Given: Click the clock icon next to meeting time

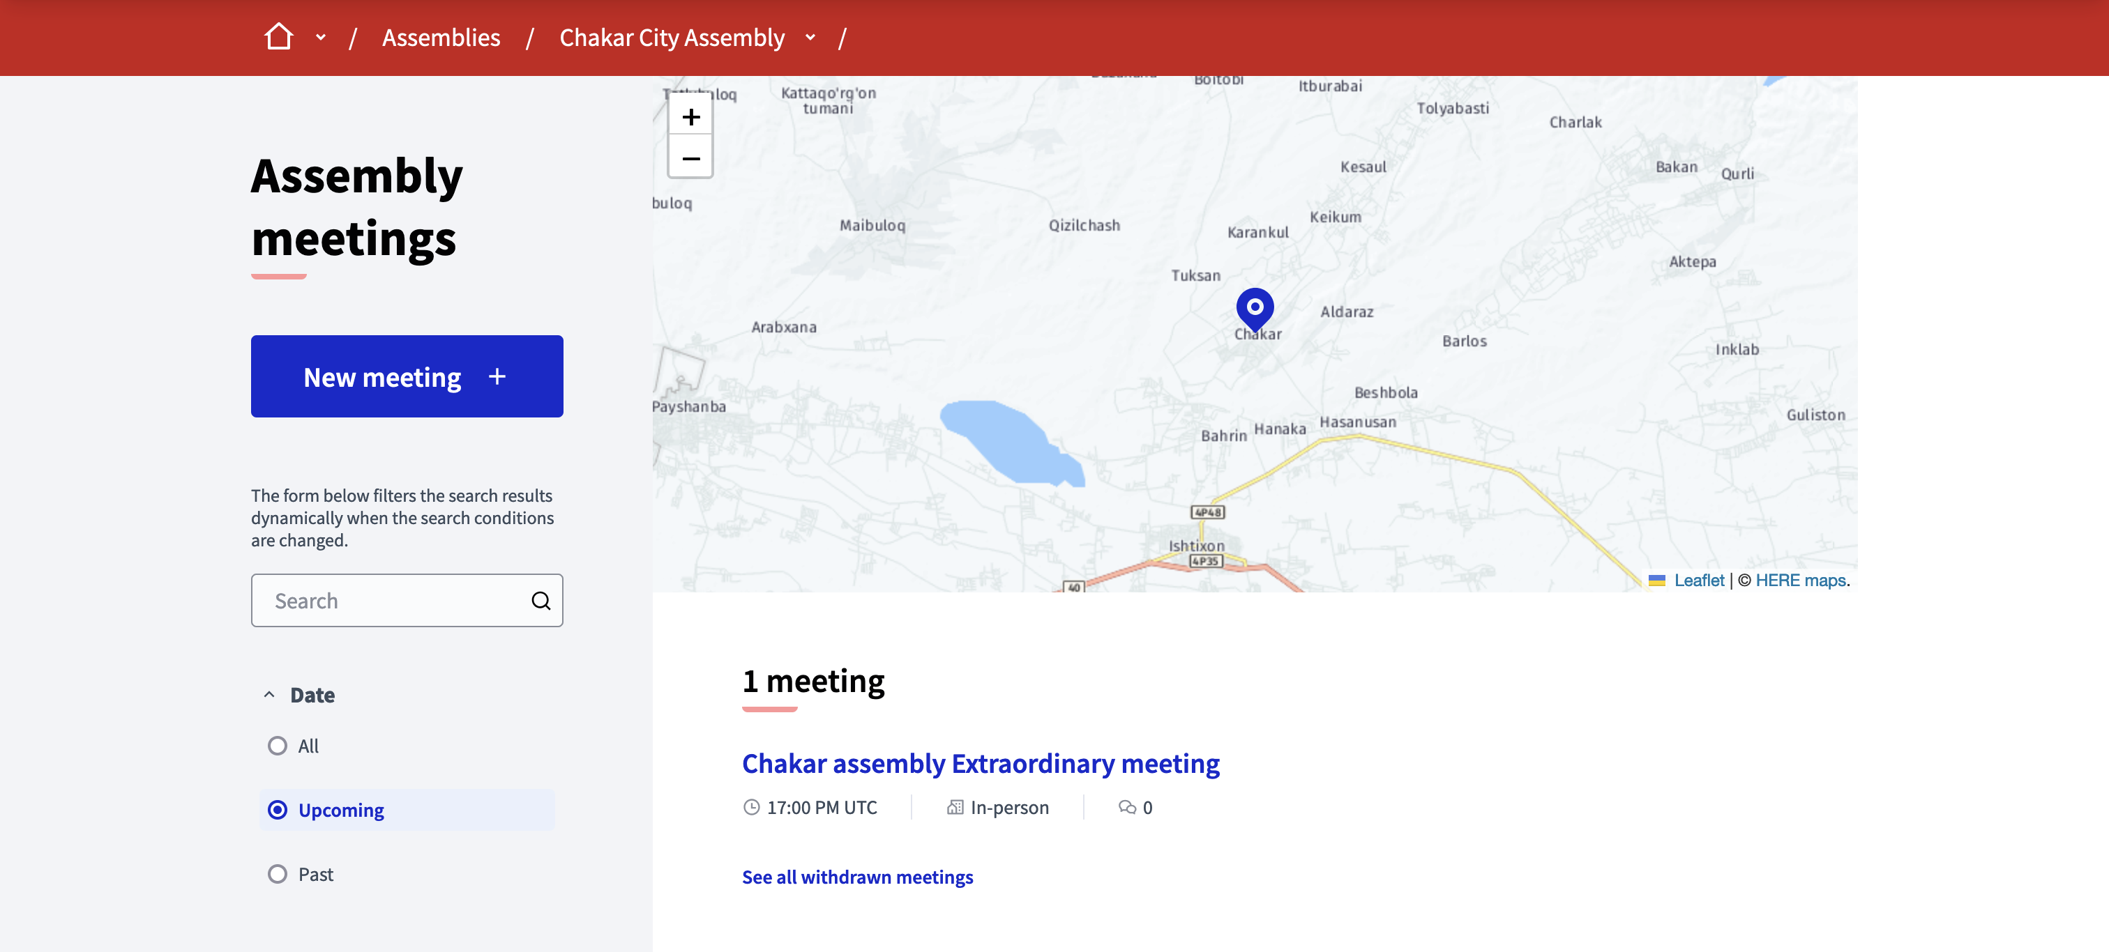Looking at the screenshot, I should point(750,807).
